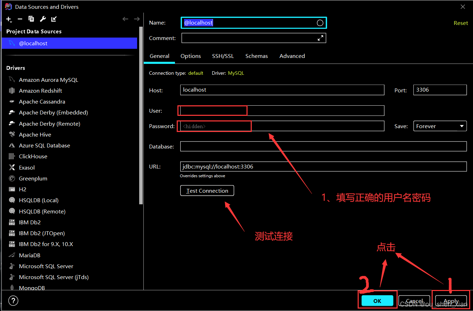Duplicate the data source via copy icon
This screenshot has height=311, width=473.
click(31, 19)
